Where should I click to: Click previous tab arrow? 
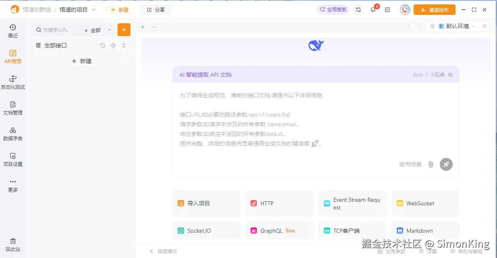pos(409,26)
